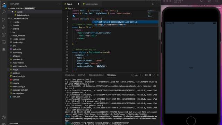
Task: Switch to the App.js editor tab
Action: (69, 4)
